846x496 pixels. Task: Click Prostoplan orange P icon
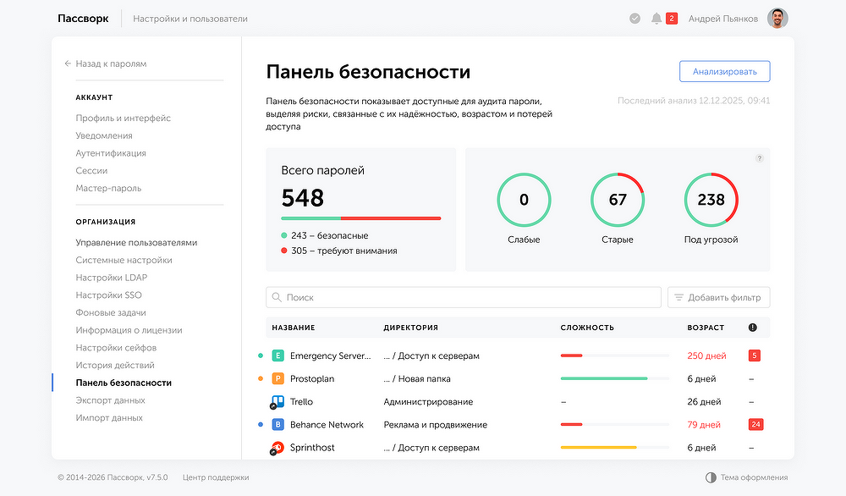277,379
